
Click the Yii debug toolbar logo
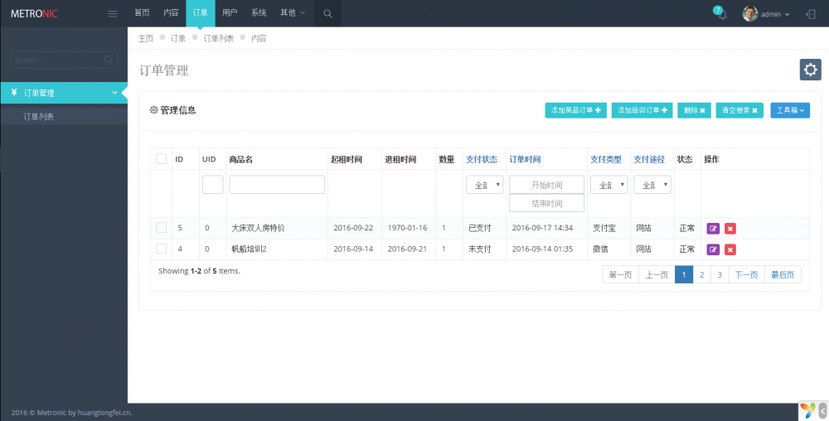click(x=807, y=410)
